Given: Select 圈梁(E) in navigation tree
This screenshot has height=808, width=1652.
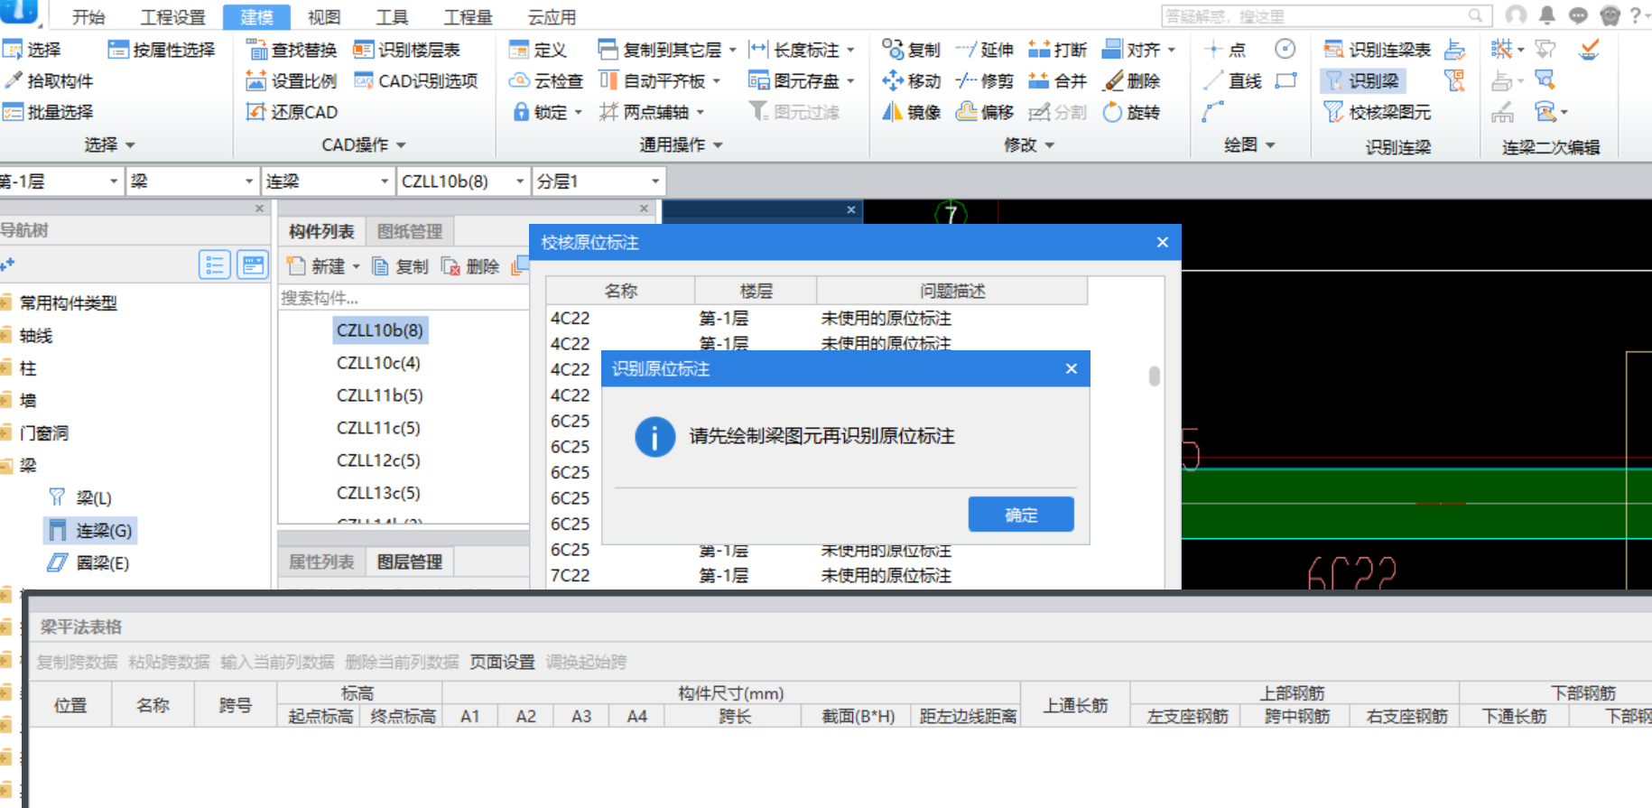Looking at the screenshot, I should pyautogui.click(x=88, y=562).
